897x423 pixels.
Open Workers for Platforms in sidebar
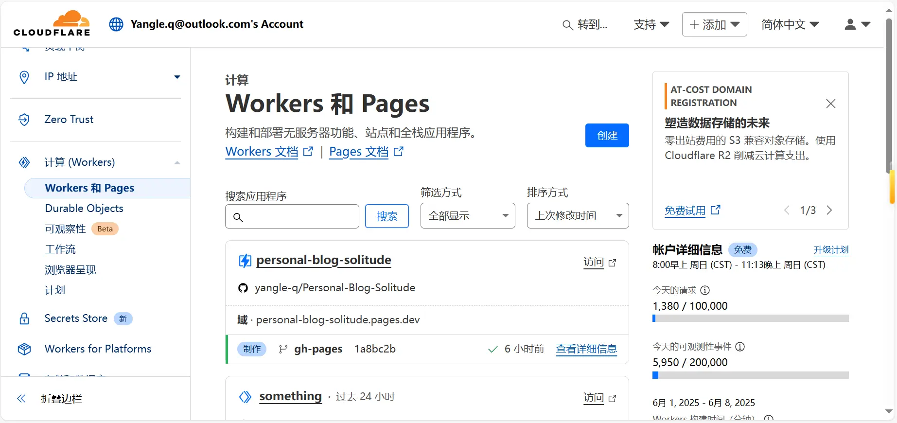[98, 349]
